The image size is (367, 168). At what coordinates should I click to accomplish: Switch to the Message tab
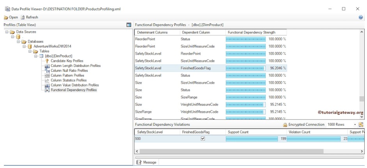(x=147, y=162)
